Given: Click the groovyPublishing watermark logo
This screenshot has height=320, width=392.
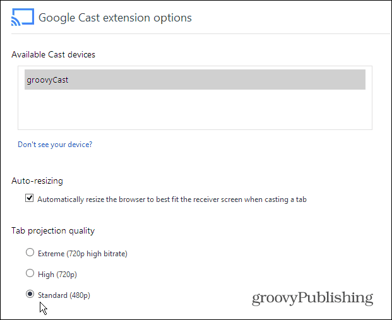Looking at the screenshot, I should [x=312, y=299].
